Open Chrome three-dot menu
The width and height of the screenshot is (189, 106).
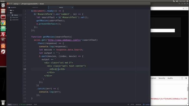[x=187, y=9]
